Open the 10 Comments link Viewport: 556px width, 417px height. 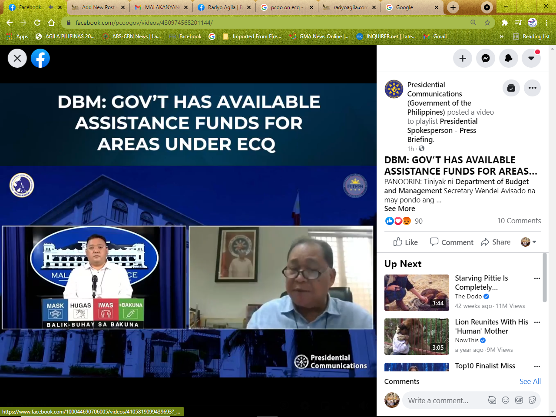click(519, 221)
